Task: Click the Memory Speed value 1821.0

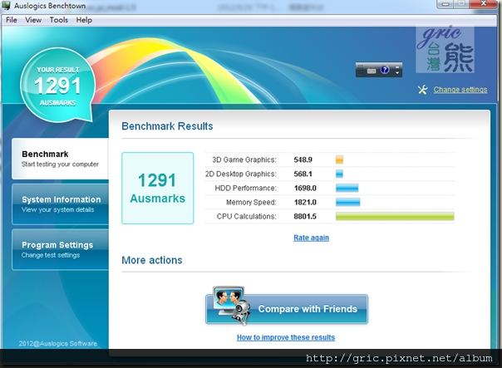Action: click(x=305, y=202)
